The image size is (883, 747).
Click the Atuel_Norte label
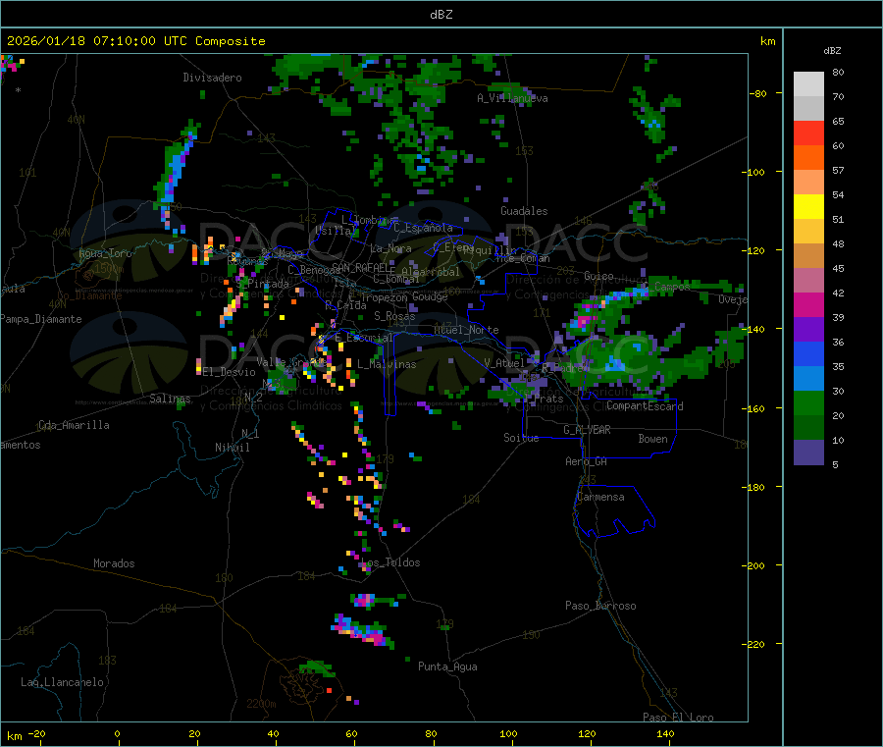[466, 330]
